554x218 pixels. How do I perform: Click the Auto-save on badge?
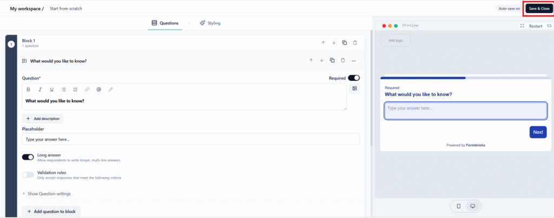[509, 9]
